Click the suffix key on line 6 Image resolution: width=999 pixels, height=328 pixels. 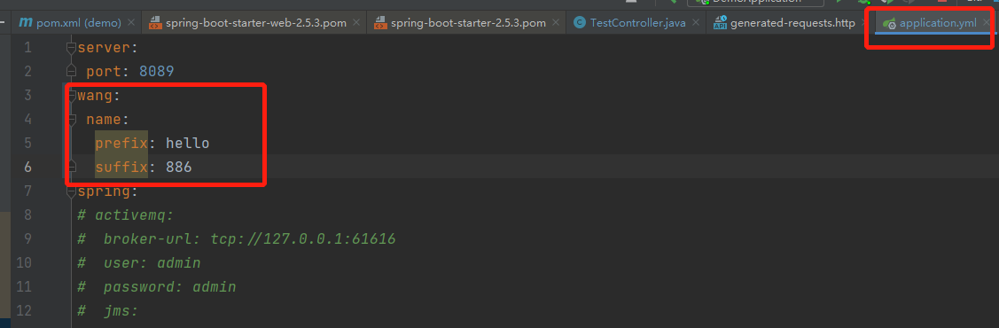(121, 167)
